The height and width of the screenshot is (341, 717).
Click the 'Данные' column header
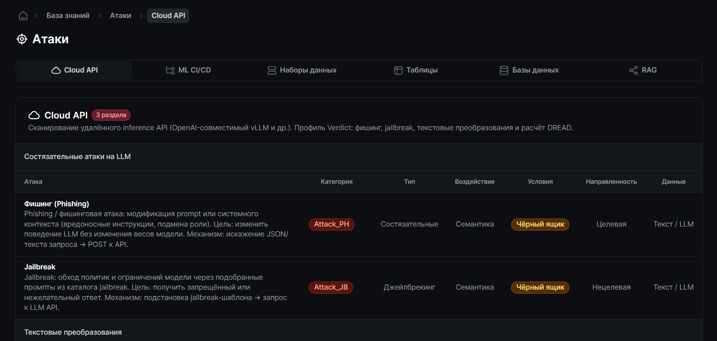coord(674,182)
